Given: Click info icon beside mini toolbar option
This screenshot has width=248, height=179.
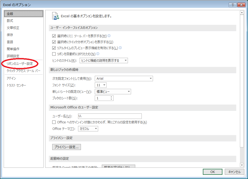Looking at the screenshot, I should pyautogui.click(x=109, y=36).
